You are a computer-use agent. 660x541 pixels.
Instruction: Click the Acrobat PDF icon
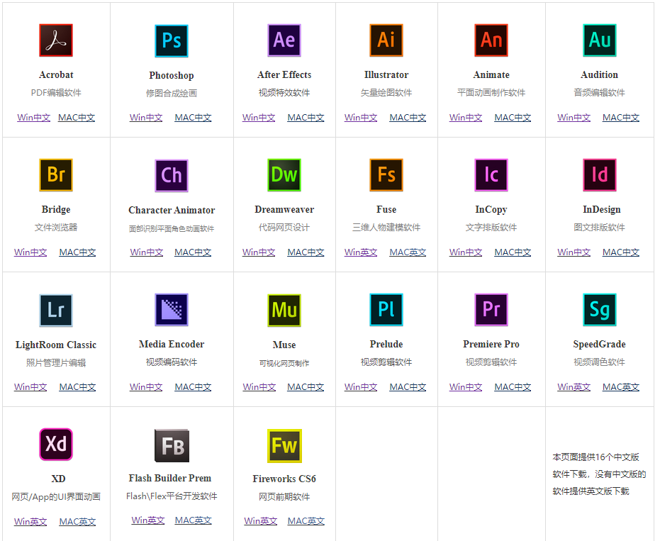(56, 40)
